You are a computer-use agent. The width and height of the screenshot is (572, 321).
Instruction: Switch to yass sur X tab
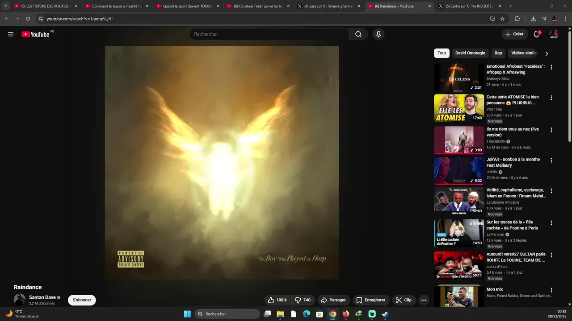328,6
